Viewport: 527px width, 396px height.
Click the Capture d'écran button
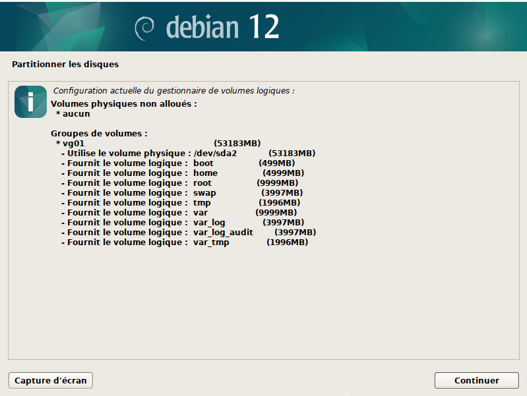pyautogui.click(x=50, y=380)
